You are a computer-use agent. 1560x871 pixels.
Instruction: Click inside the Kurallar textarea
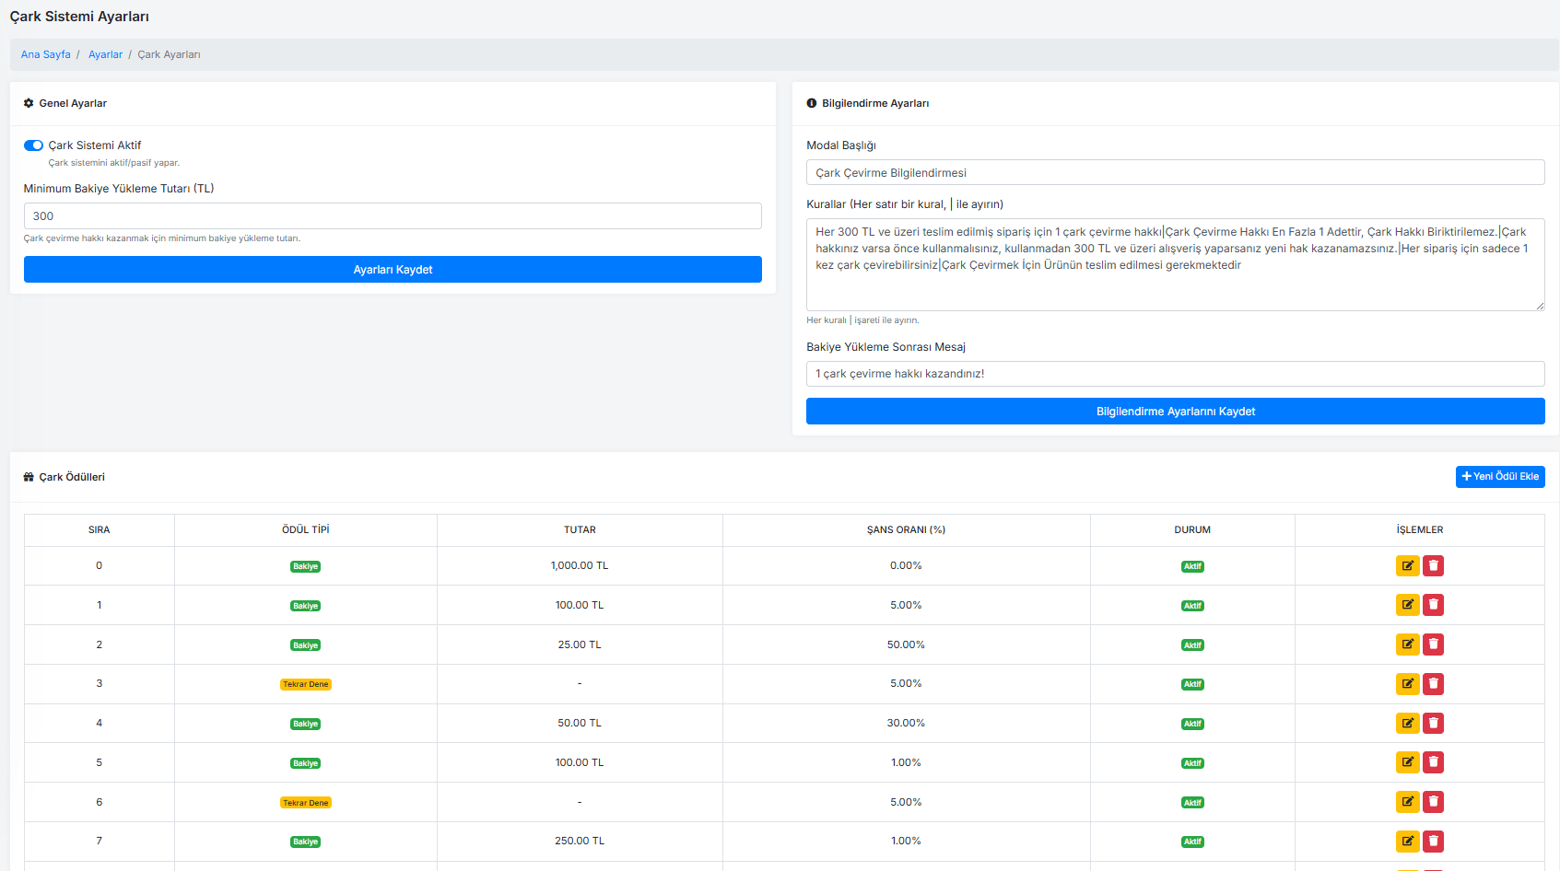point(1175,264)
